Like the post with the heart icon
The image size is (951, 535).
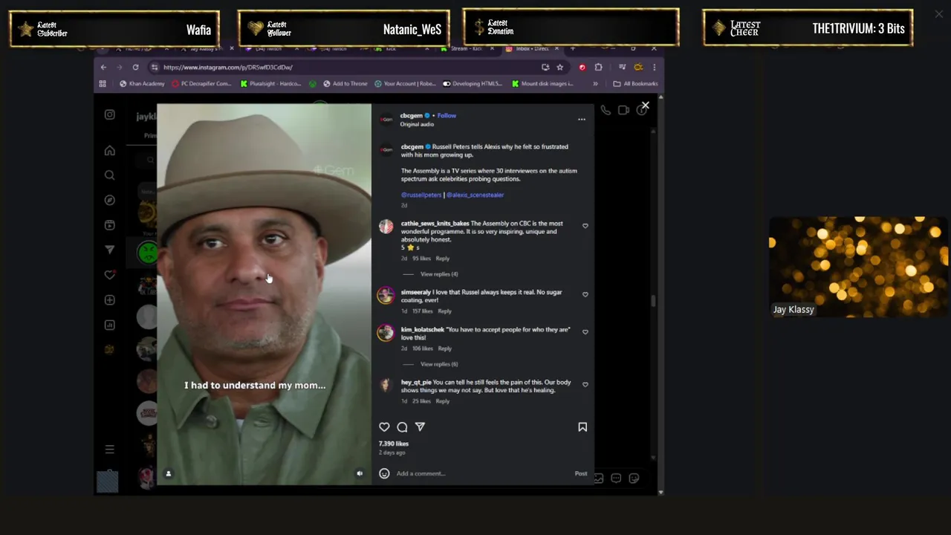pyautogui.click(x=384, y=427)
